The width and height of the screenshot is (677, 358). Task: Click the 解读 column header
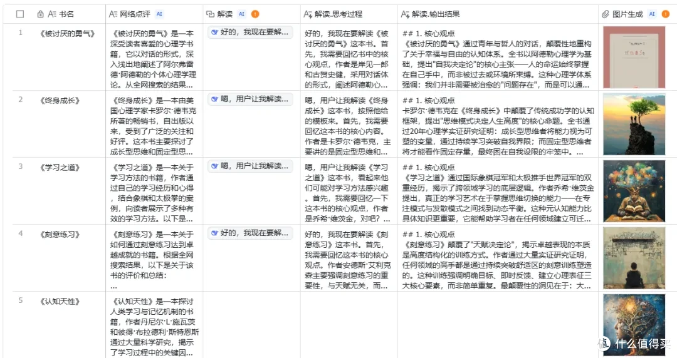point(225,14)
